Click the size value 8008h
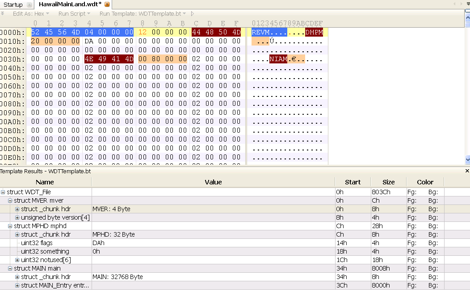 [x=381, y=268]
